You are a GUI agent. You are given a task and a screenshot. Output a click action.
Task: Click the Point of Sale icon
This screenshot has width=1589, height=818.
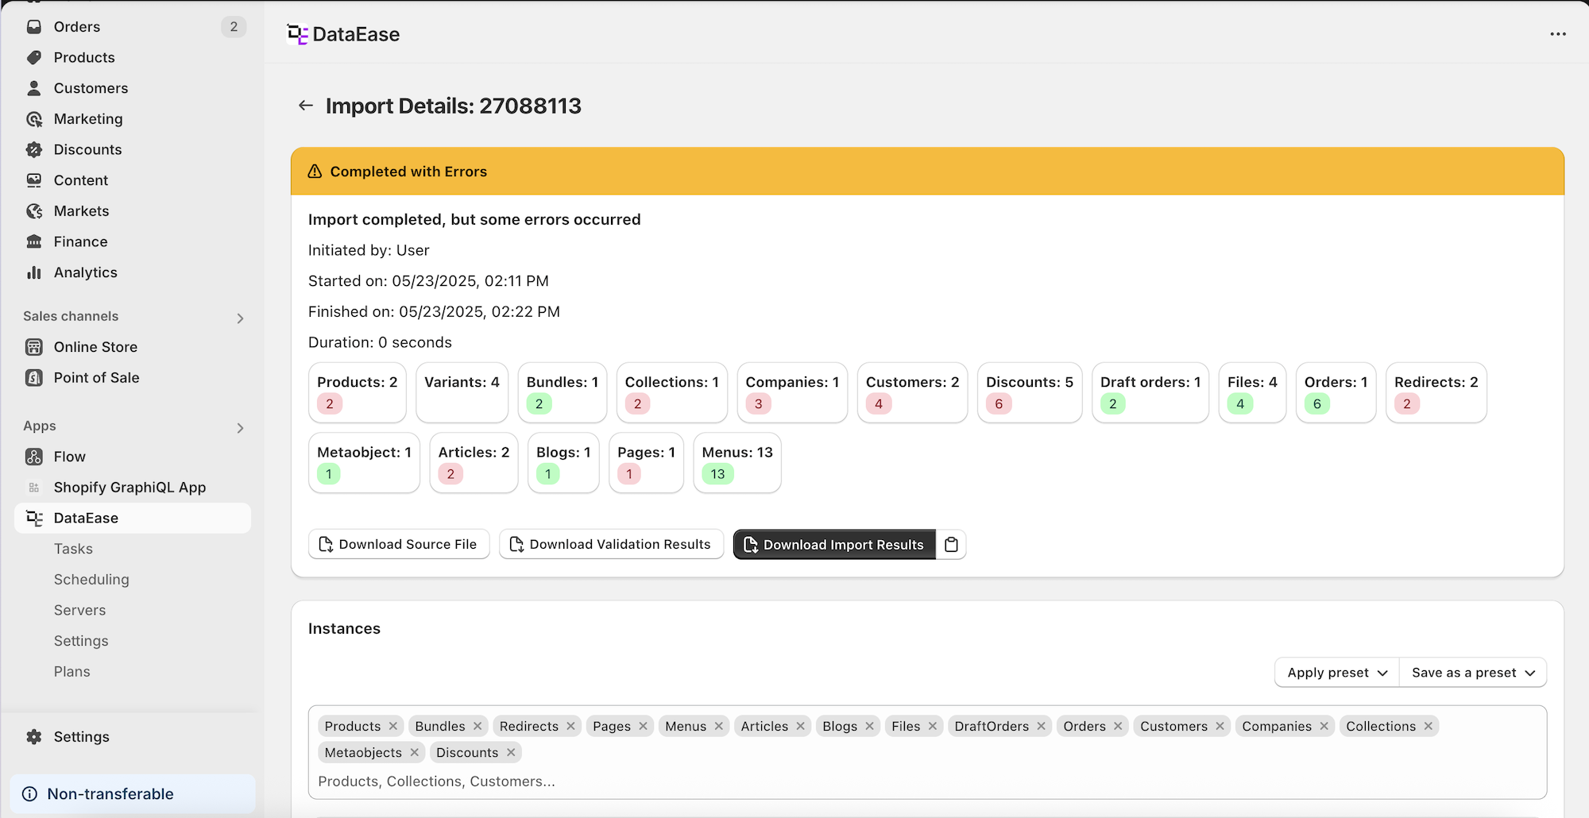pos(34,378)
